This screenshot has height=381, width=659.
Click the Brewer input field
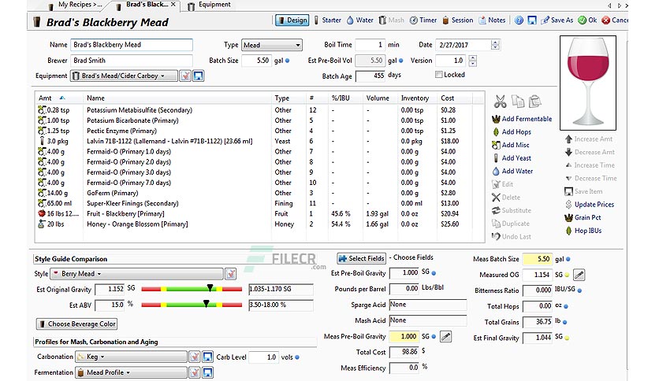pyautogui.click(x=132, y=61)
